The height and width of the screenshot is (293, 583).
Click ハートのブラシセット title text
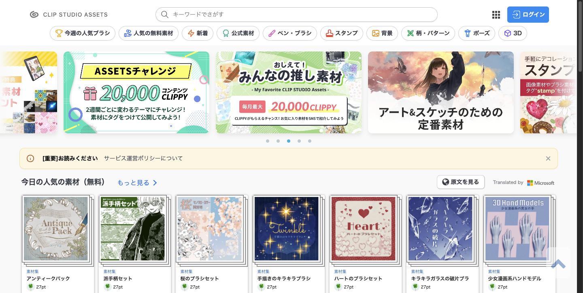click(358, 278)
